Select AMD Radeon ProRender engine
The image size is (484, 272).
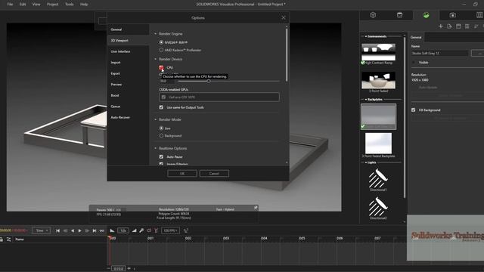pos(161,50)
